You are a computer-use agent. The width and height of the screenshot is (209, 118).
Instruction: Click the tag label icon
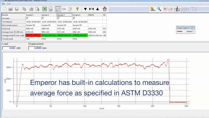click(64, 9)
